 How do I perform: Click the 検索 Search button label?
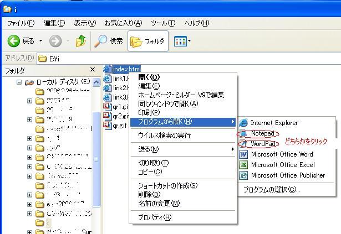(x=116, y=41)
